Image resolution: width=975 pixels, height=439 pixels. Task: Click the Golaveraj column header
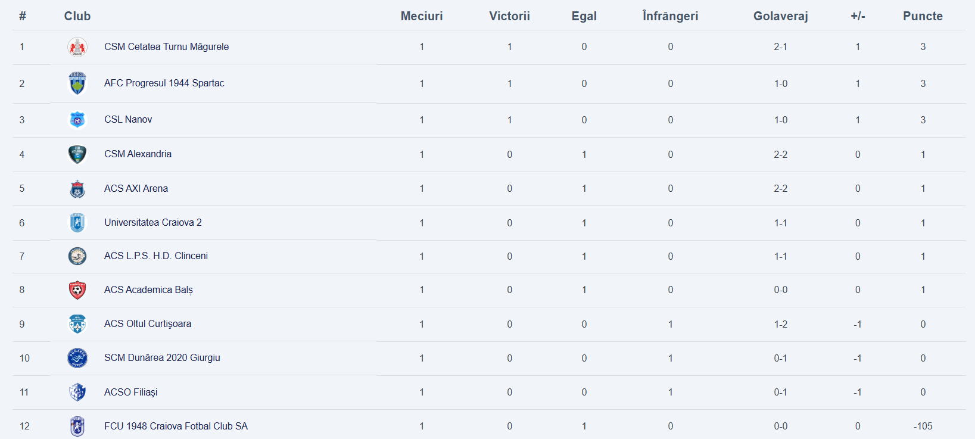pyautogui.click(x=780, y=16)
